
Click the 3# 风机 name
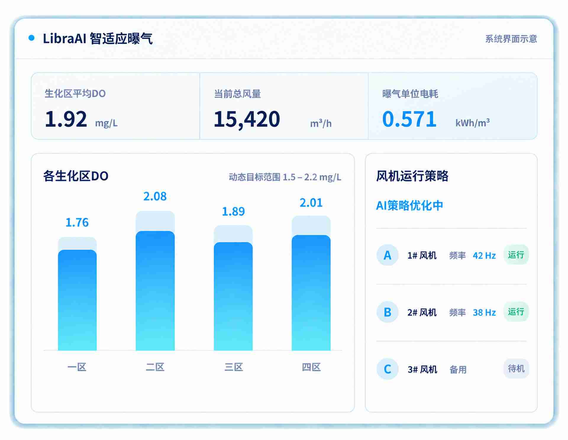(422, 369)
